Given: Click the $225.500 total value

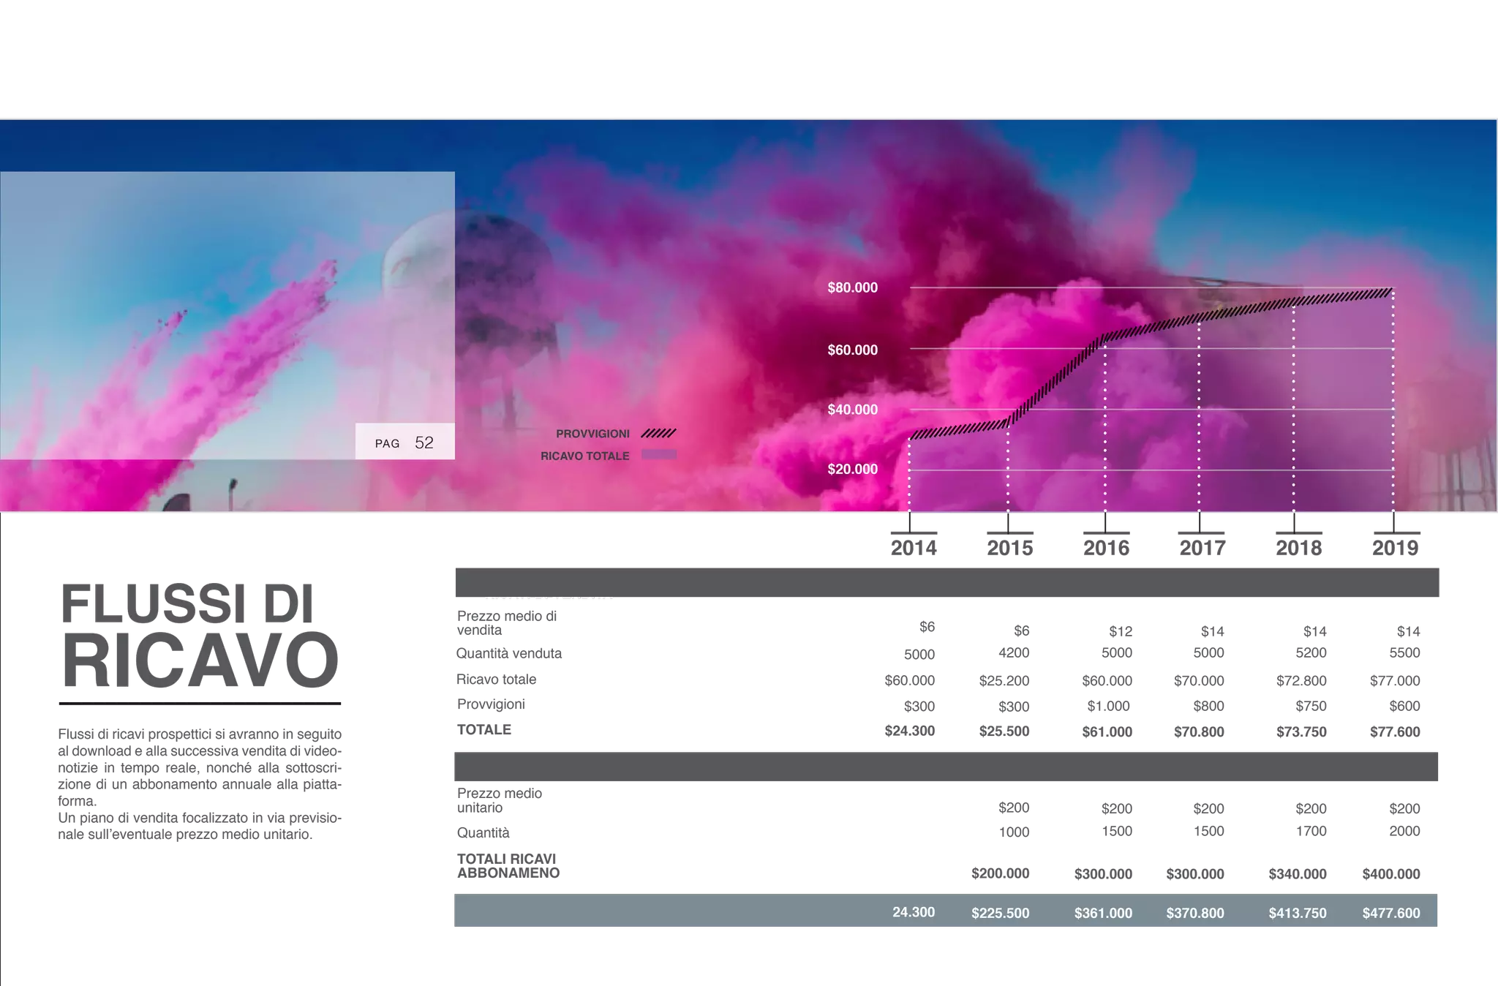Looking at the screenshot, I should tap(1000, 913).
